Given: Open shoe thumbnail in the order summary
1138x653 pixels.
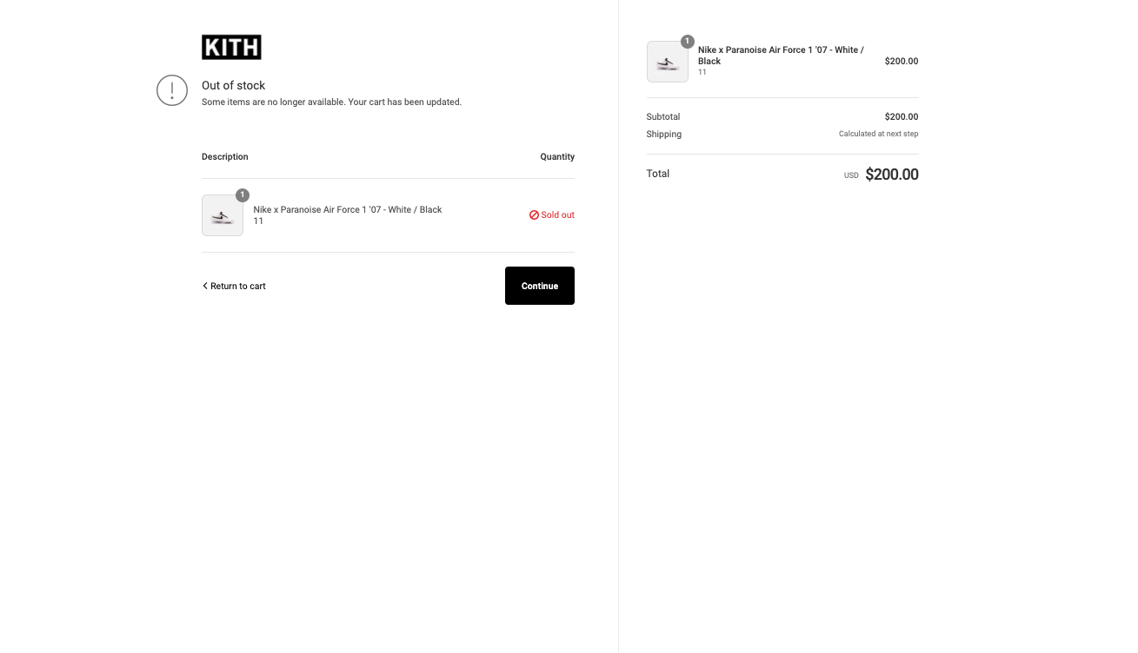Looking at the screenshot, I should [668, 62].
